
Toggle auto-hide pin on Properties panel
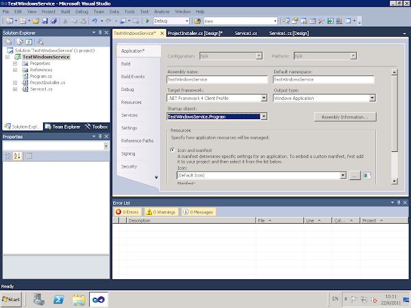(100, 136)
